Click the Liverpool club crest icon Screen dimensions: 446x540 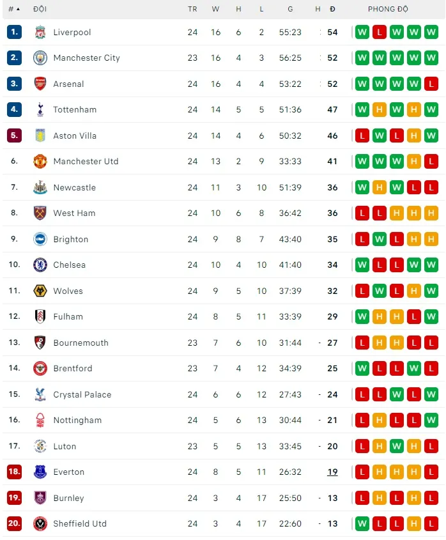tap(40, 32)
